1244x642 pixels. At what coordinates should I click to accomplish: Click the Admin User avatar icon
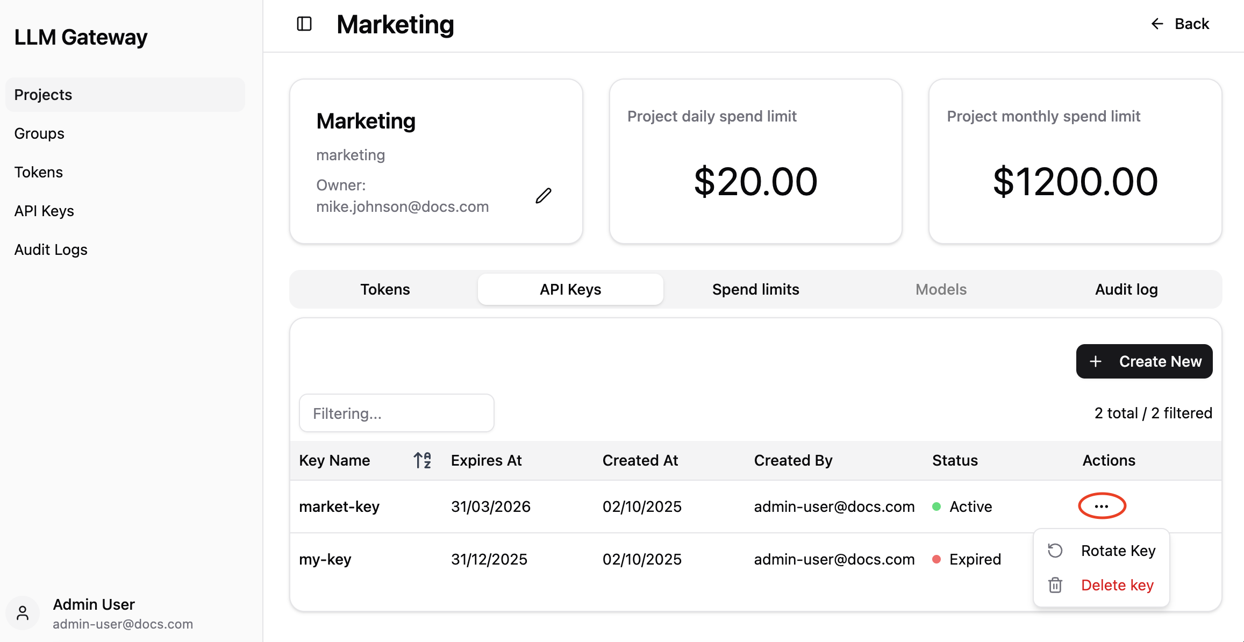[23, 613]
